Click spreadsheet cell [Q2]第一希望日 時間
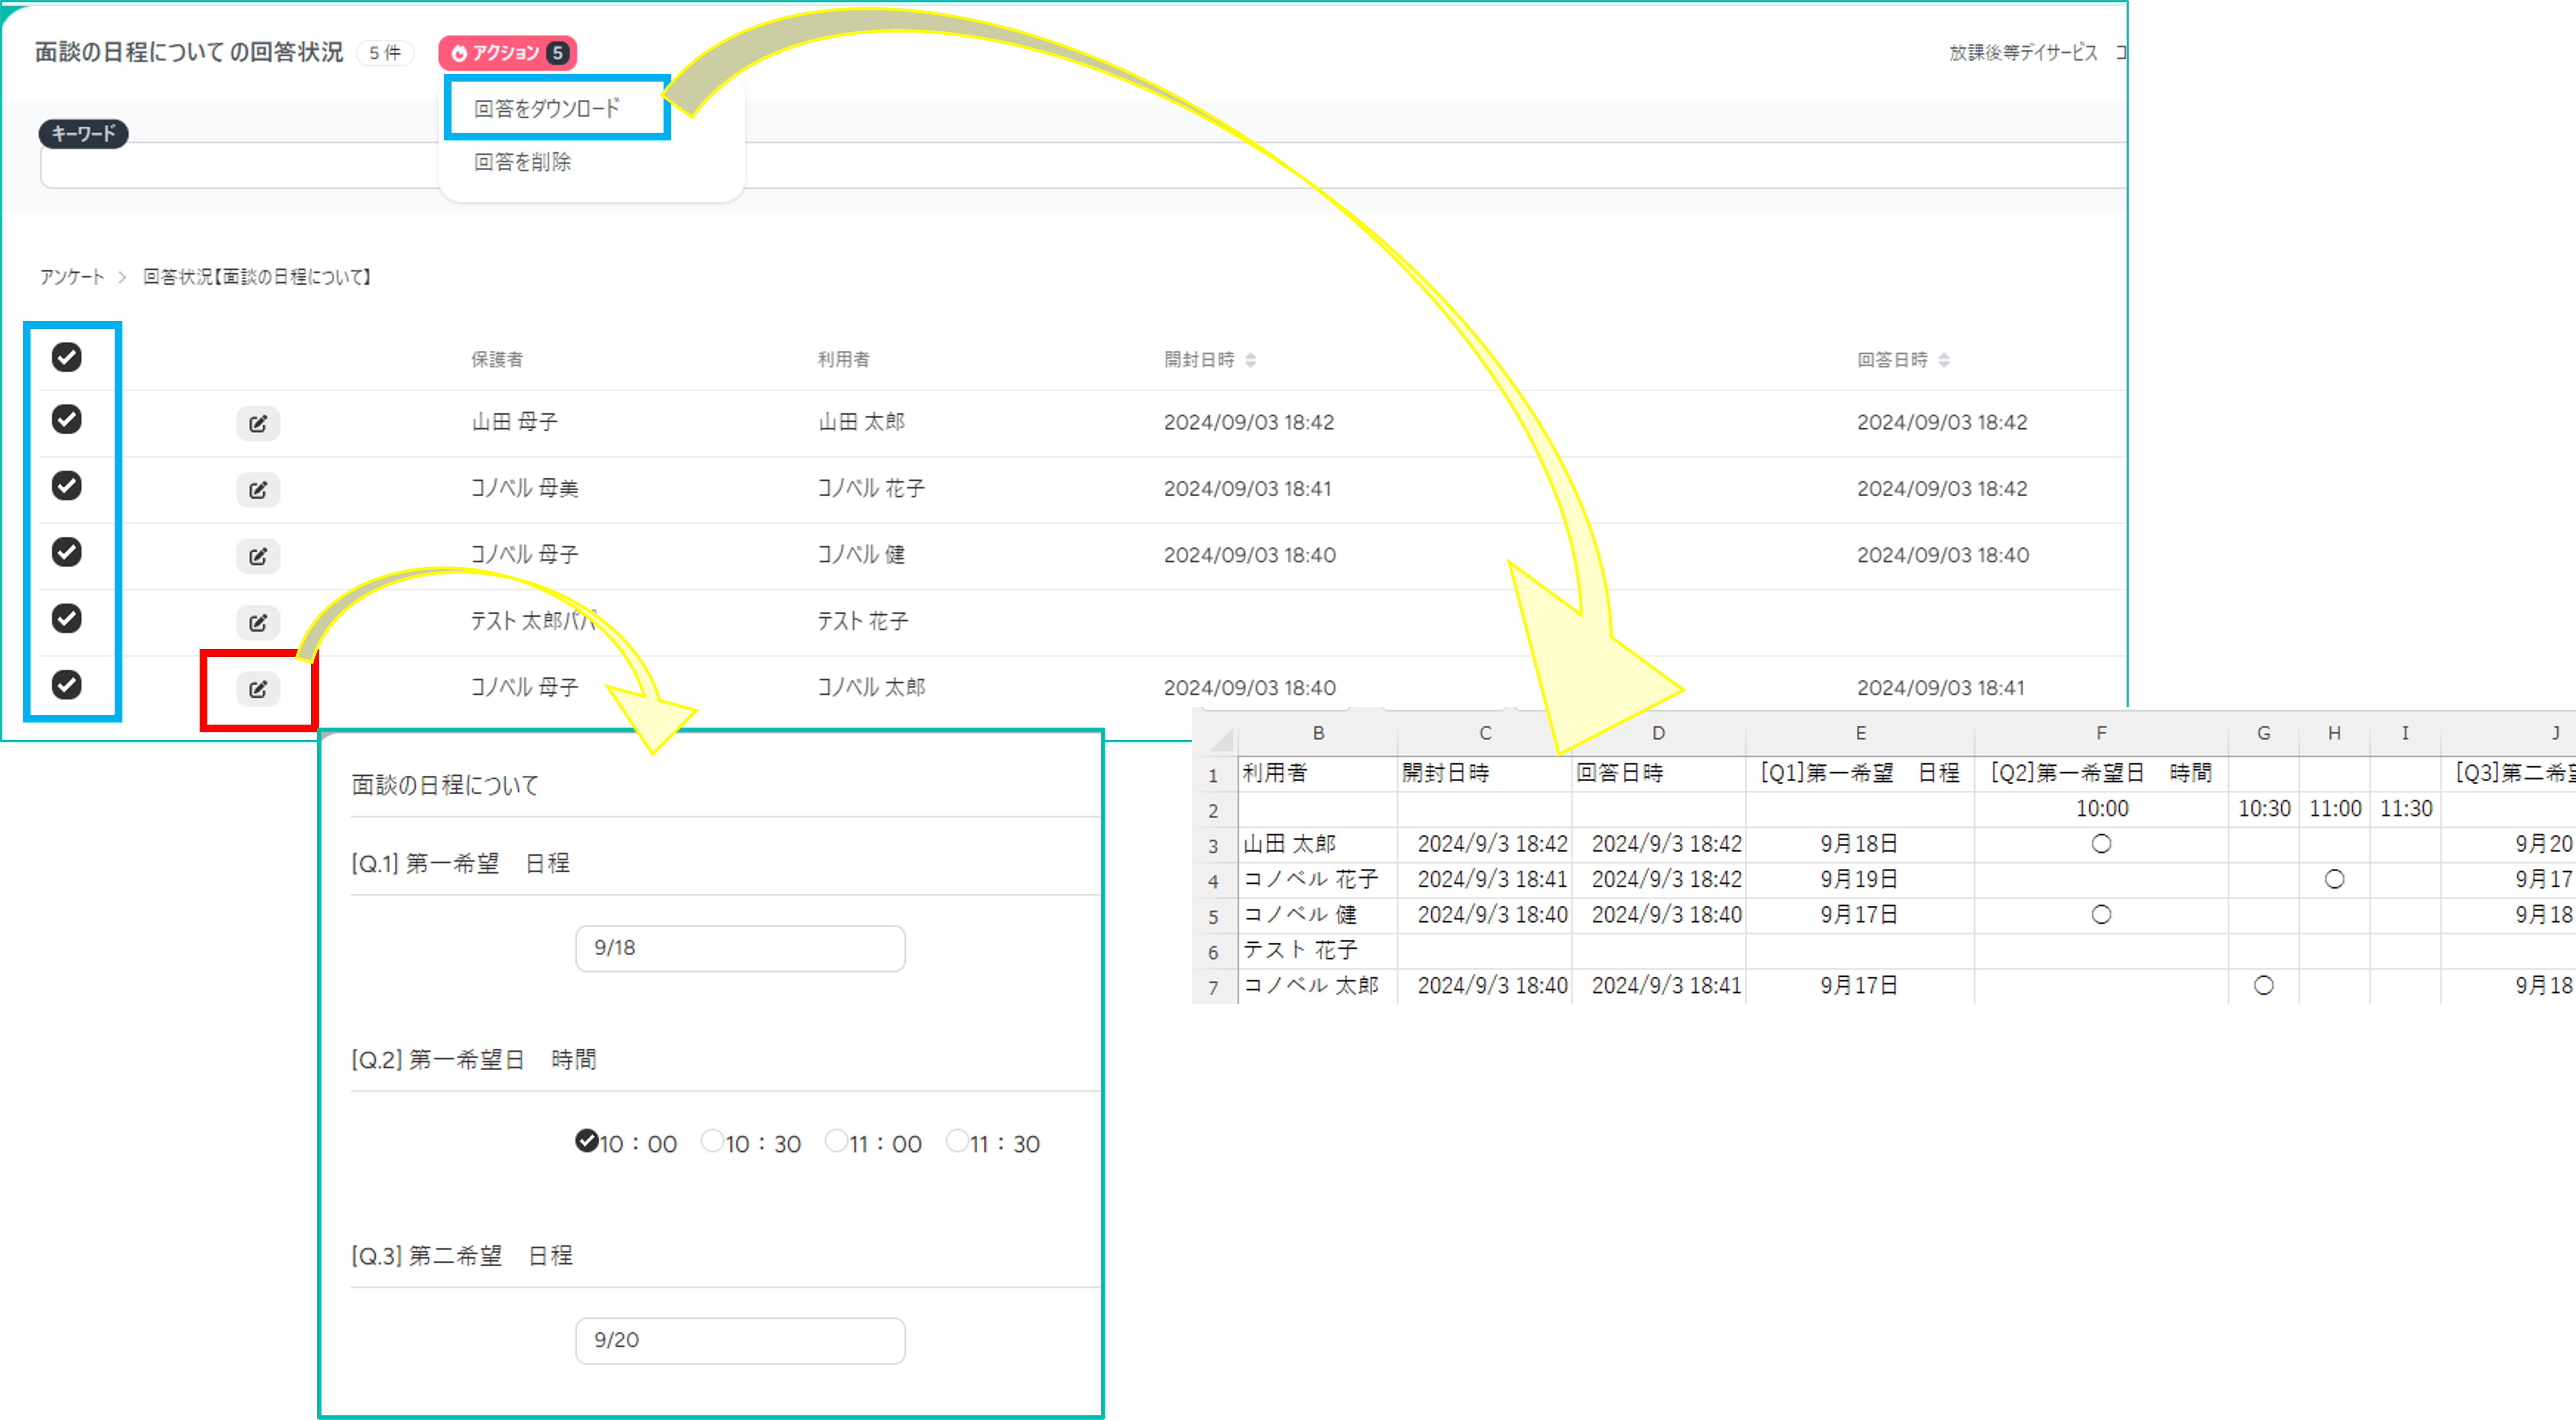 [x=2101, y=773]
